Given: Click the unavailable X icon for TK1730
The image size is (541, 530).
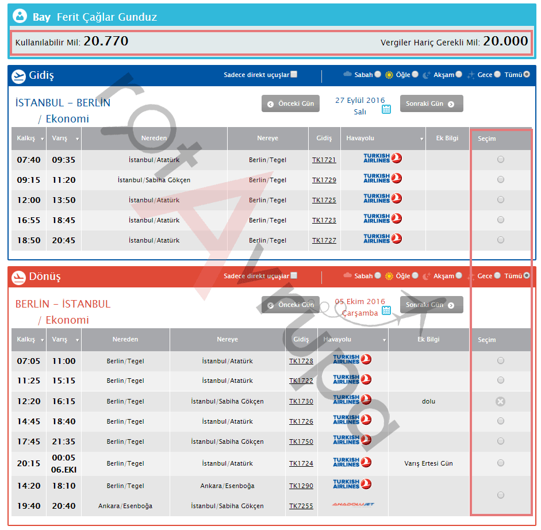Looking at the screenshot, I should coord(500,401).
